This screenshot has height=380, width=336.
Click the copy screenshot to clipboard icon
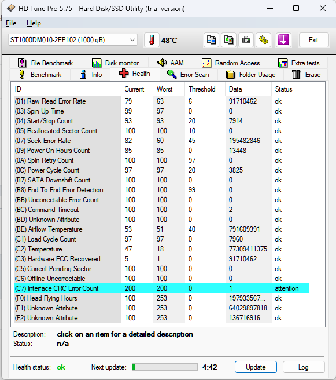(x=228, y=40)
